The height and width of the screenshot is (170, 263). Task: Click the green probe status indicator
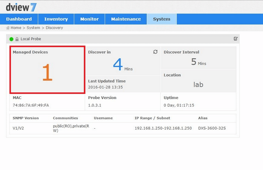pos(12,39)
